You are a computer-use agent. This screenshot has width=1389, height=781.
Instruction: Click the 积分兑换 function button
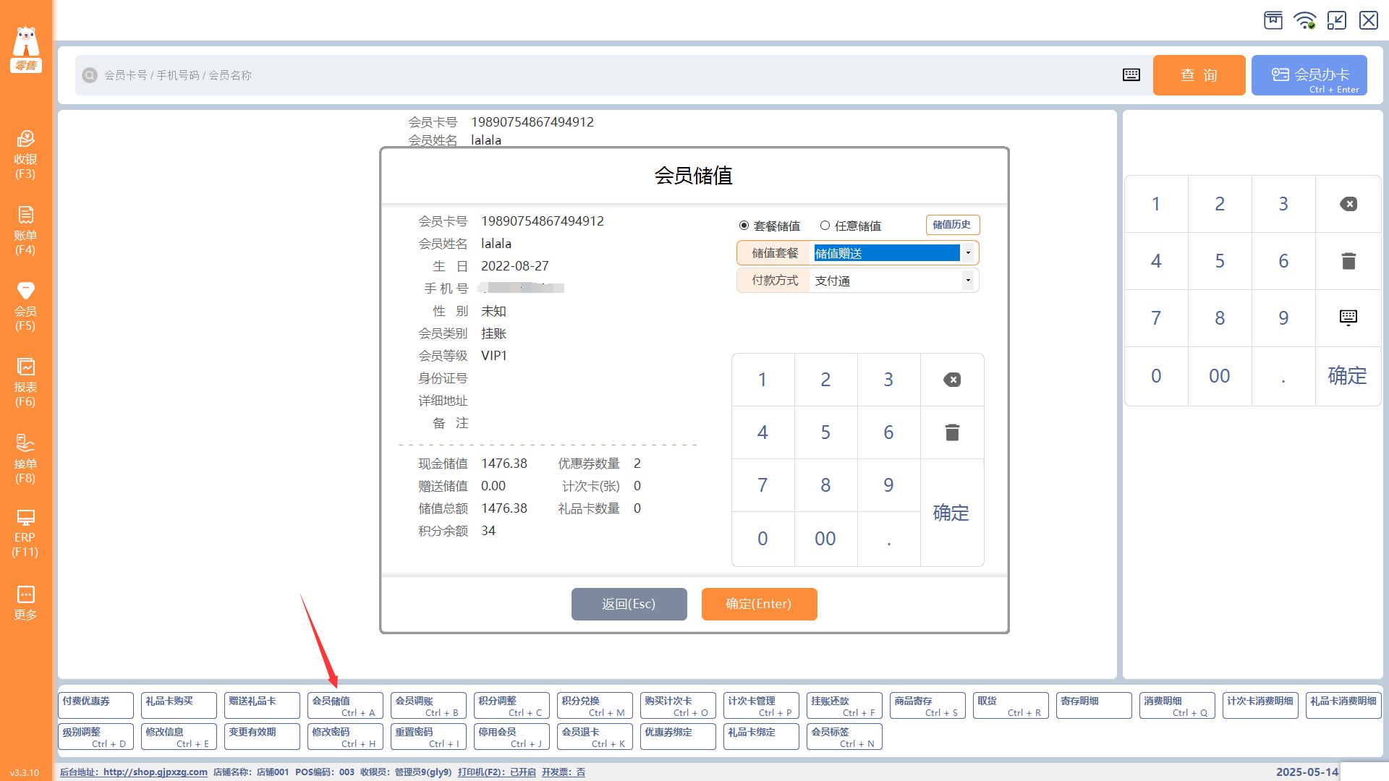pos(595,706)
